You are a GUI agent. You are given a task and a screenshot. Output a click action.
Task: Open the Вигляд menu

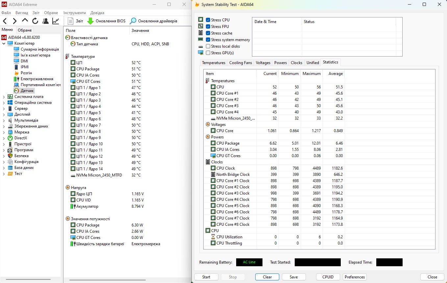coord(22,13)
